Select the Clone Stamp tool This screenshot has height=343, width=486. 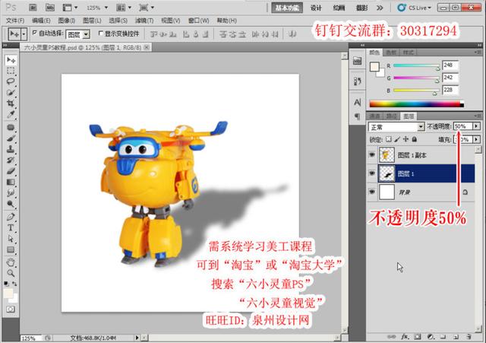point(11,149)
